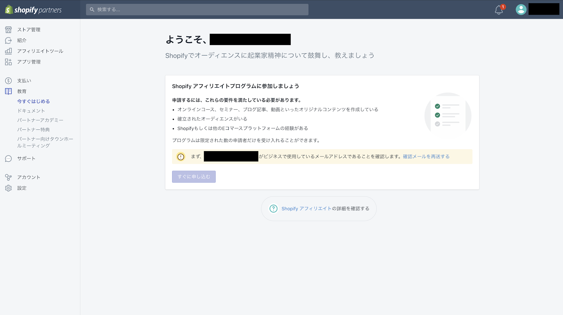Click the account name next to avatar
The height and width of the screenshot is (315, 563).
tap(544, 9)
